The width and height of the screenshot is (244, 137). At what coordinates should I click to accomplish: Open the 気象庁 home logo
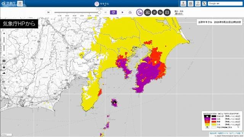coord(8,3)
